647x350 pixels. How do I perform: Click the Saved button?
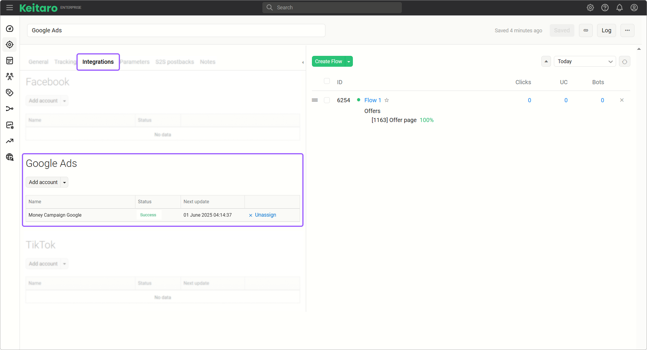[562, 30]
